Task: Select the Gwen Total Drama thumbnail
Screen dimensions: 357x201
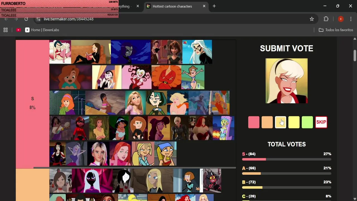Action: click(156, 103)
